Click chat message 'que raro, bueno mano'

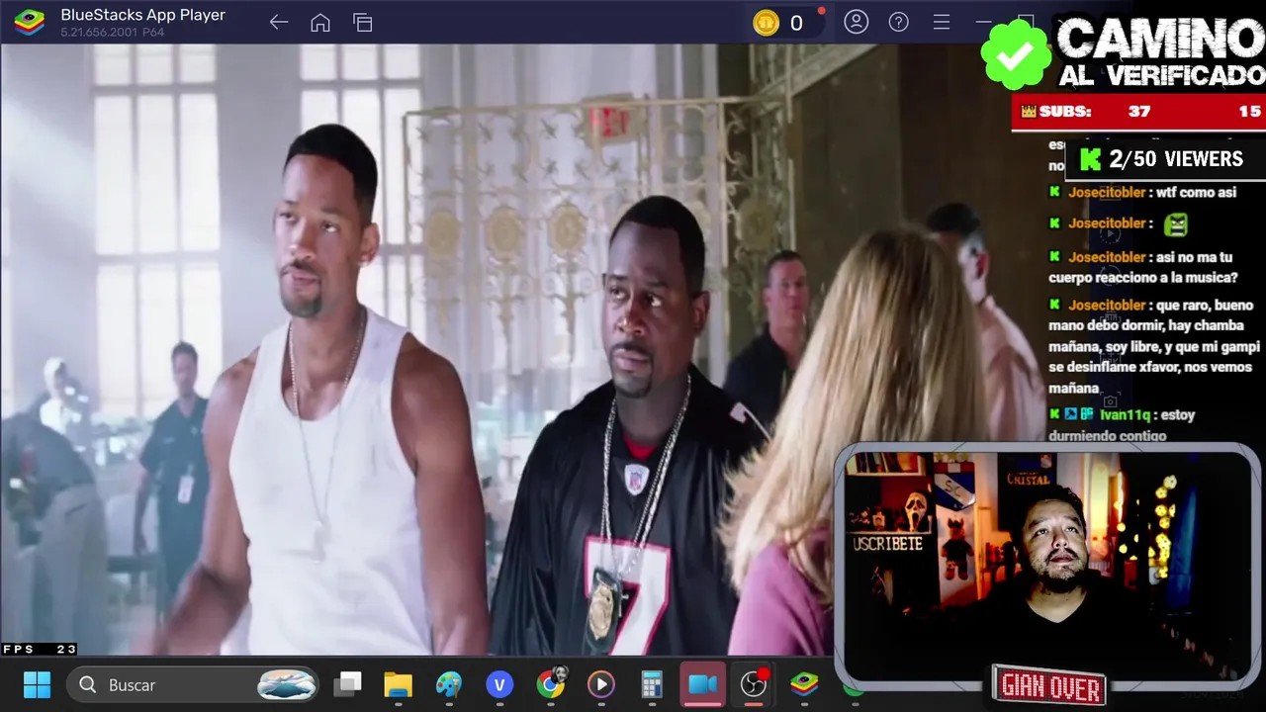(1155, 346)
